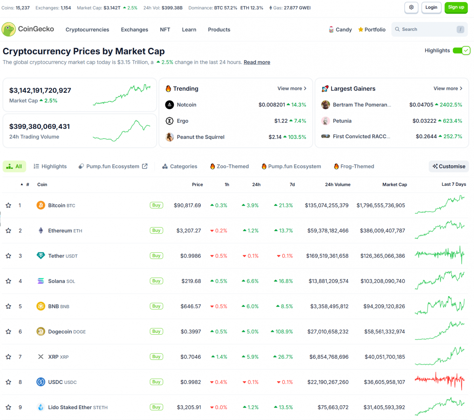Open the Cryptocurrencies nav menu

[87, 30]
